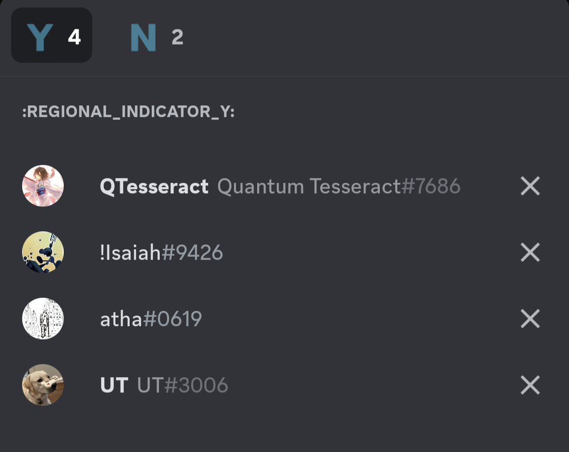Switch to the N reactions tab
The width and height of the screenshot is (569, 452).
[x=156, y=37]
